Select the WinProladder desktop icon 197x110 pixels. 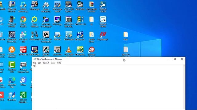point(80,5)
